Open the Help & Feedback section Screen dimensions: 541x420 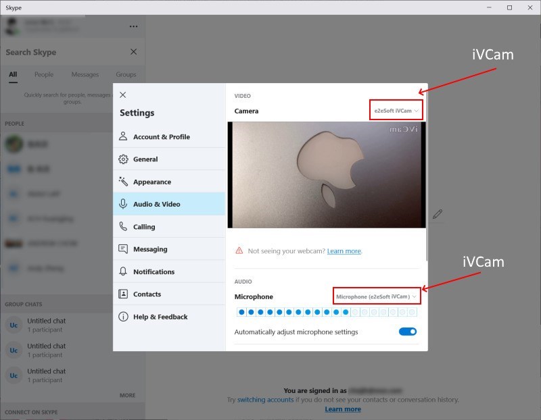click(158, 316)
